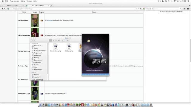The image size is (191, 107).
Task: Go forward in the CAPES Finder window
Action: click(35, 40)
